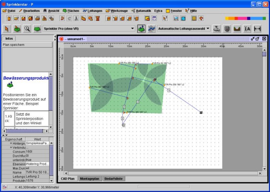This screenshot has width=270, height=192.
Task: Click the text label tool icon
Action: (x=247, y=28)
